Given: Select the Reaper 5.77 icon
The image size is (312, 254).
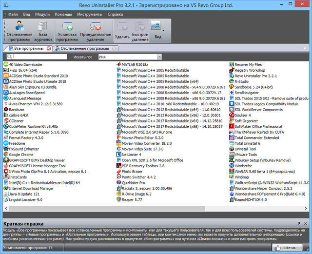Looking at the screenshot, I should (x=119, y=199).
